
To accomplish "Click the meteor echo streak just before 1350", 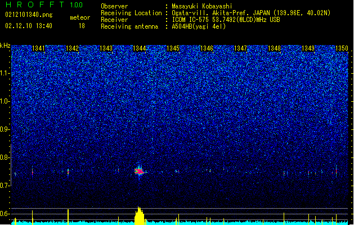I will 336,170.
